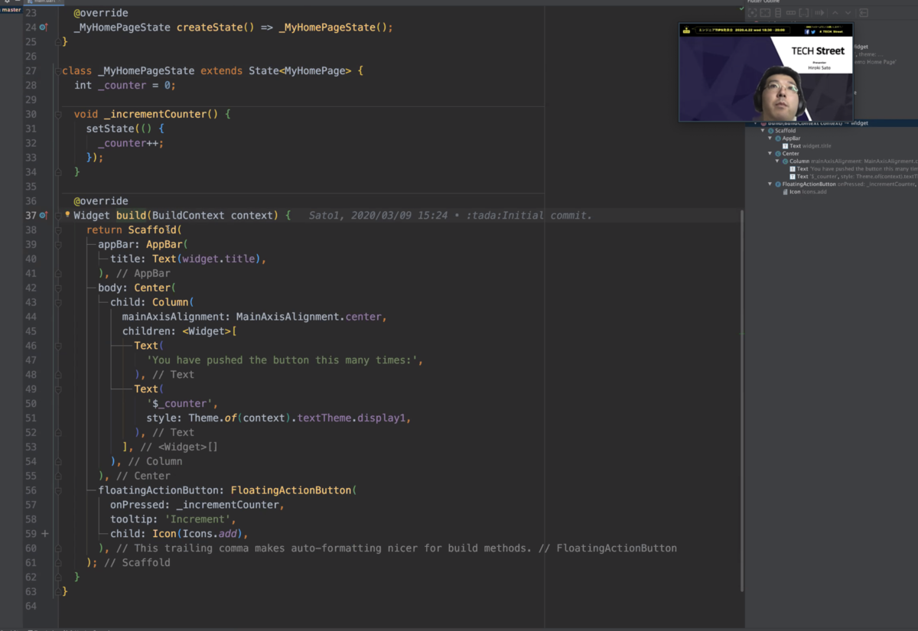Switch to the main.dart editor tab
Viewport: 918px width, 631px height.
[44, 2]
